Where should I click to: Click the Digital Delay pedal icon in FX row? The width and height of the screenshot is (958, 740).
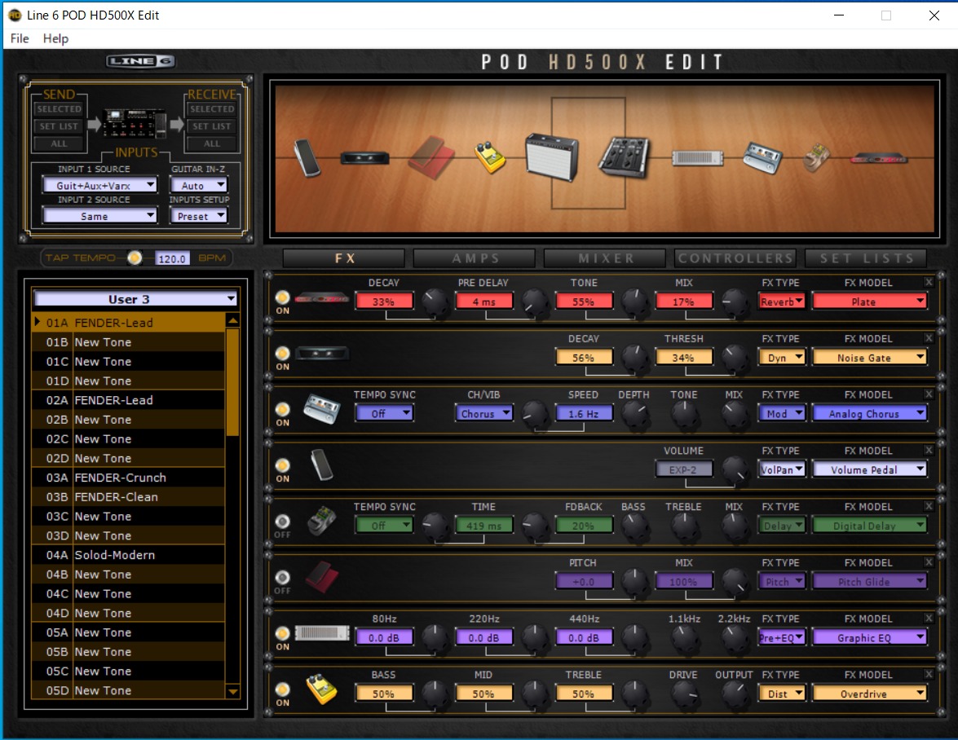[x=321, y=521]
